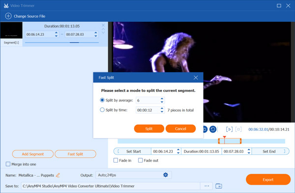Click the orange end handle of the selected segment

point(240,141)
